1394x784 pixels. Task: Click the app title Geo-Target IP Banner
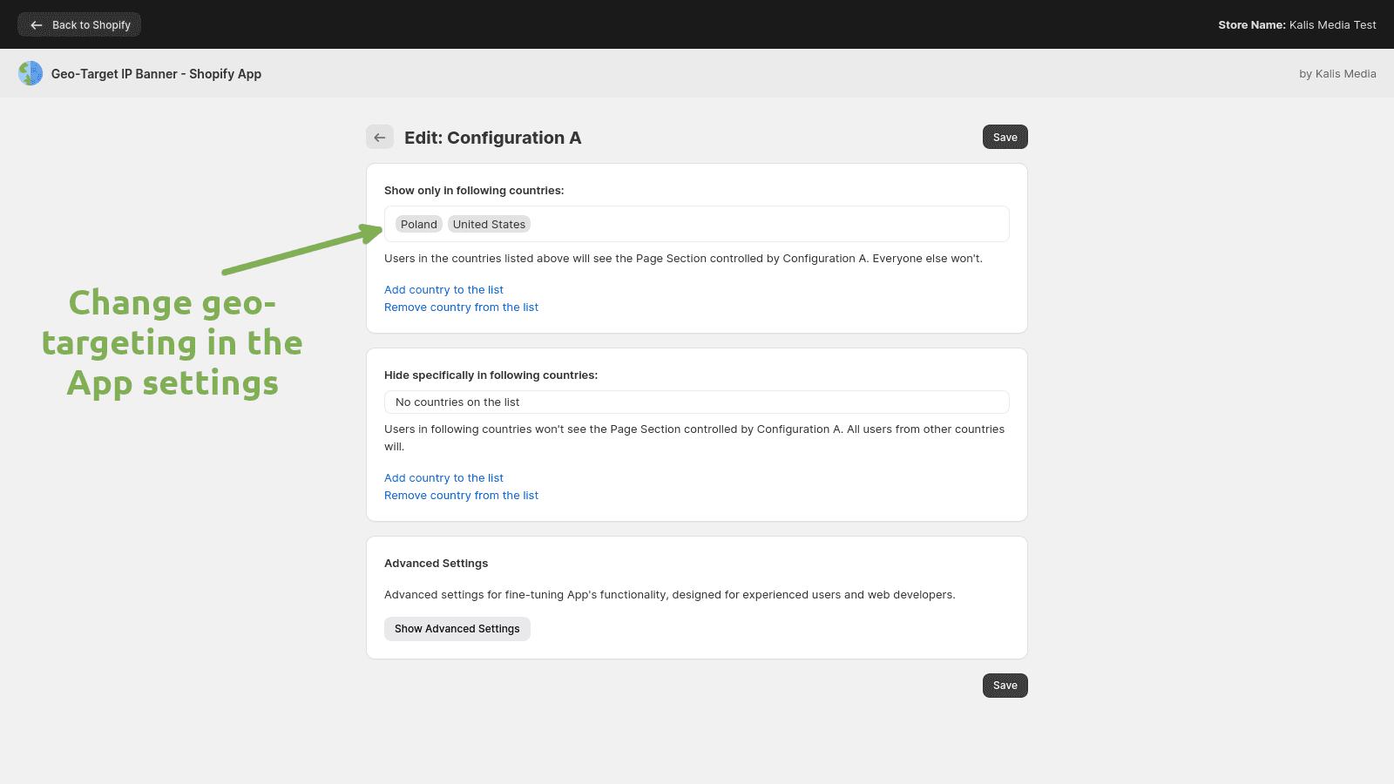click(x=156, y=74)
